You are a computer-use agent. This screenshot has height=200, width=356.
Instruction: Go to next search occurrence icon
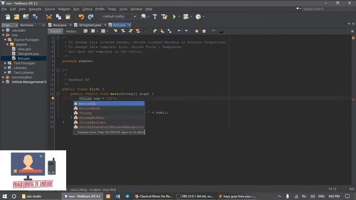(x=131, y=31)
